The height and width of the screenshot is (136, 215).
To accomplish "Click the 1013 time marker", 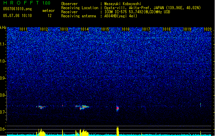I will pos(64,29).
